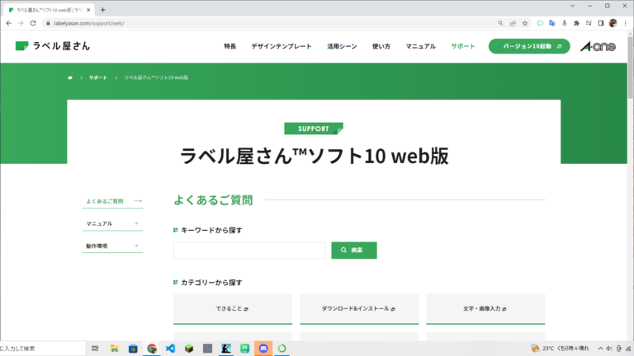Click the Google Translate extension icon
Screen dimensions: 634x356
click(552, 23)
